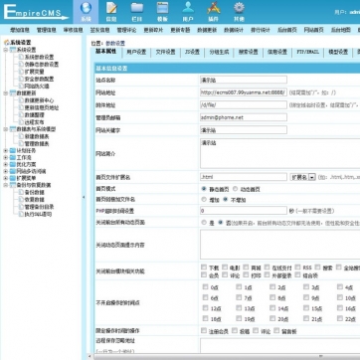Viewport: 360px width, 360px height.
Task: Check the 12点 time checkbox
Action: (205, 308)
